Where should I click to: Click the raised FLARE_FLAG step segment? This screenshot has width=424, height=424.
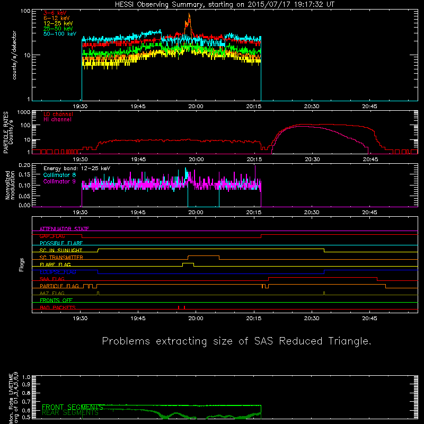click(188, 263)
